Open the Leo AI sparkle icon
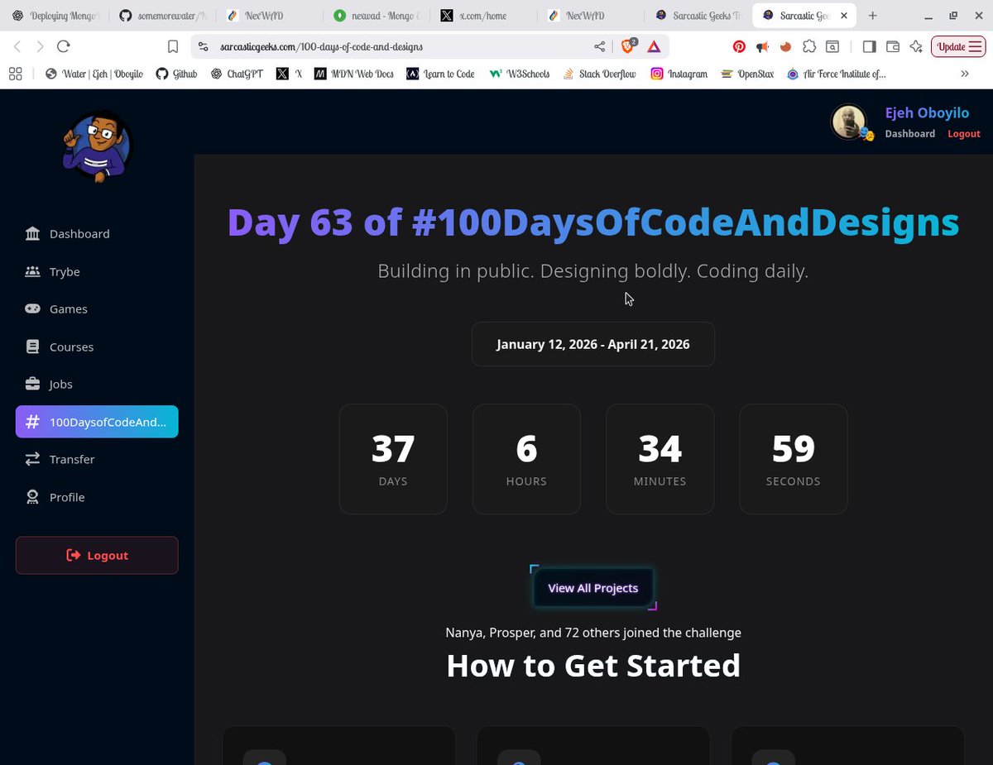The width and height of the screenshot is (993, 765). click(x=915, y=47)
